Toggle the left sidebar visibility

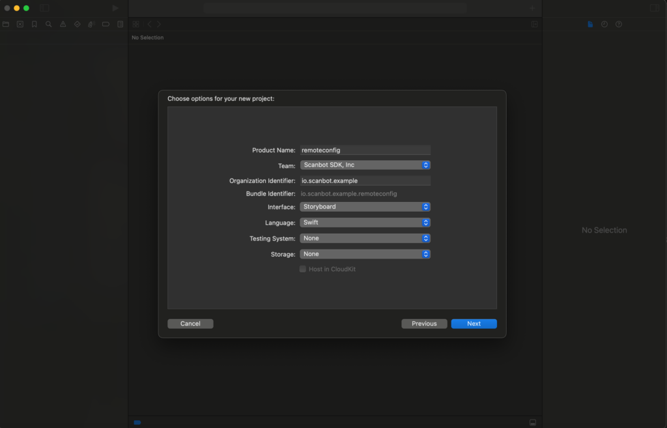[x=44, y=8]
